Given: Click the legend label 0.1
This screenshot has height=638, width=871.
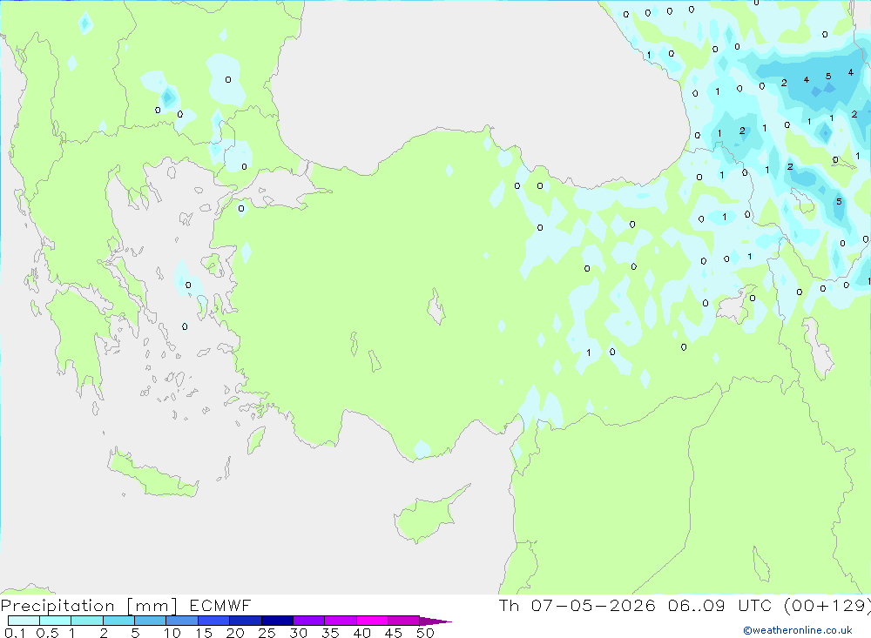Looking at the screenshot, I should (x=15, y=633).
